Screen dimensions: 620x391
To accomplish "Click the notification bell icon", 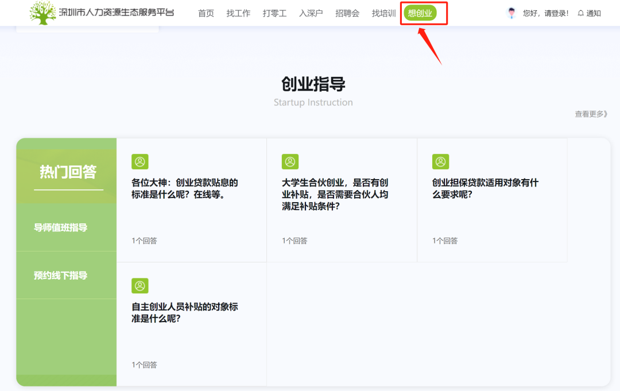I will click(x=581, y=13).
